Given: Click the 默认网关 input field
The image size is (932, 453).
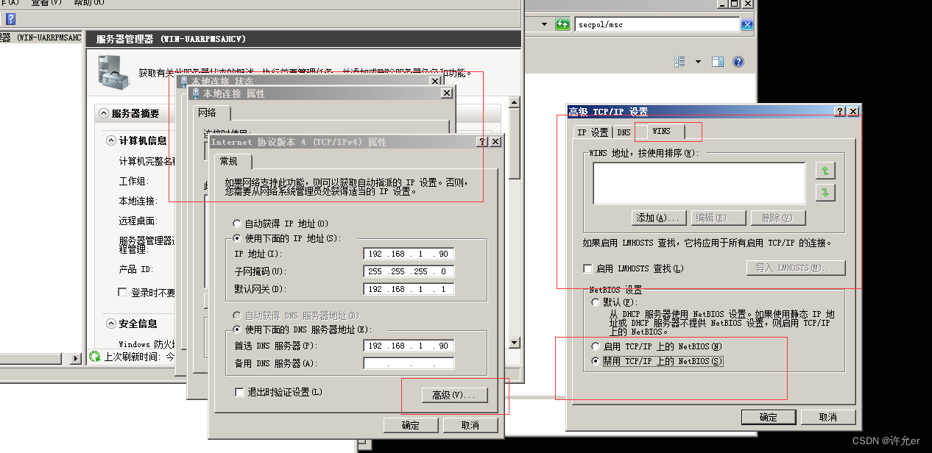Looking at the screenshot, I should point(409,289).
